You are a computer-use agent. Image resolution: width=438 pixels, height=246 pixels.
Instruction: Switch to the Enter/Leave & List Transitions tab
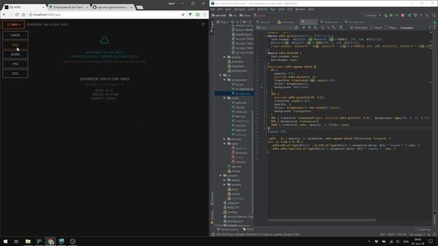tap(68, 7)
